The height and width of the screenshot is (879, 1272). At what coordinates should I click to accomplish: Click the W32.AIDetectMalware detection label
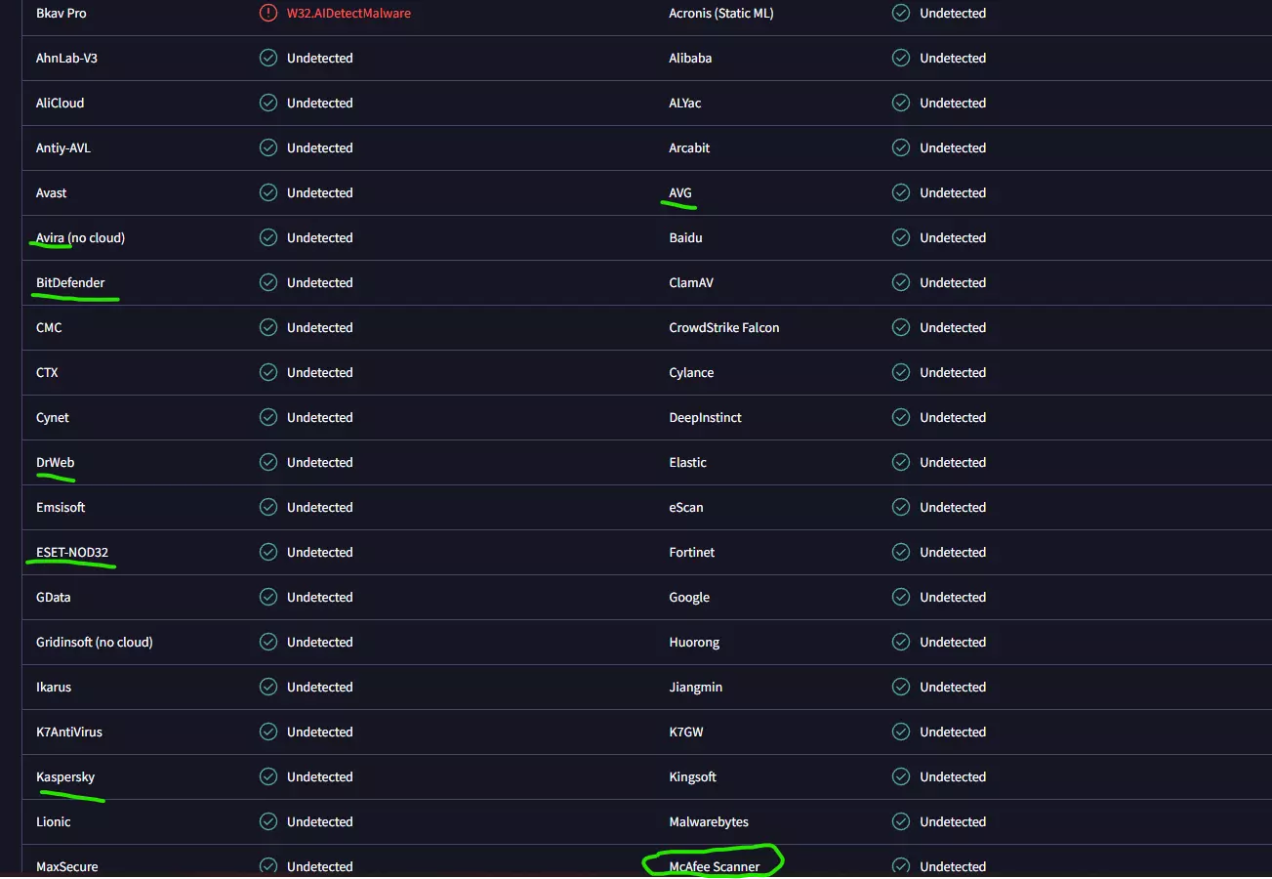click(x=349, y=14)
